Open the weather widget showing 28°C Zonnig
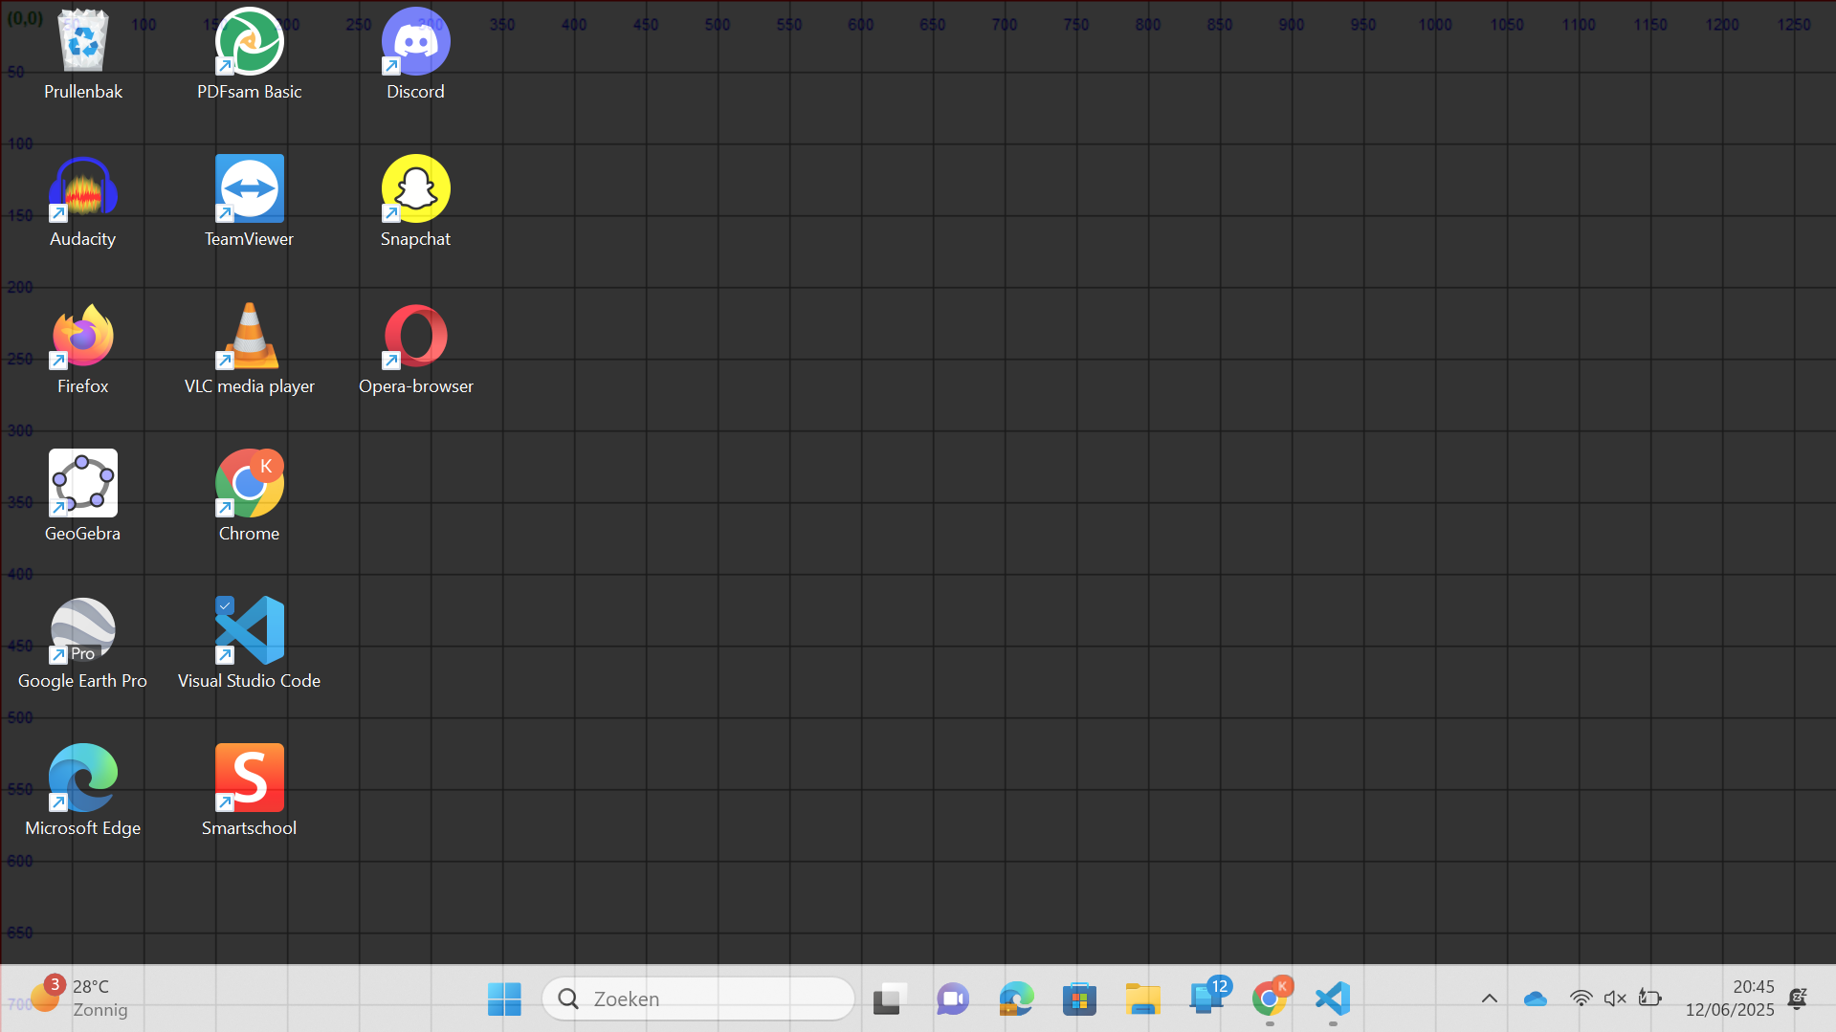1836x1032 pixels. [77, 999]
